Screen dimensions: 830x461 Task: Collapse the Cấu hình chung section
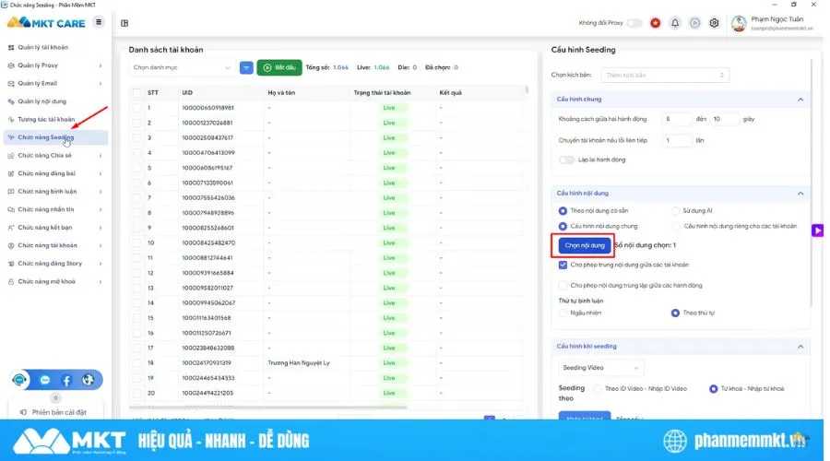point(800,100)
